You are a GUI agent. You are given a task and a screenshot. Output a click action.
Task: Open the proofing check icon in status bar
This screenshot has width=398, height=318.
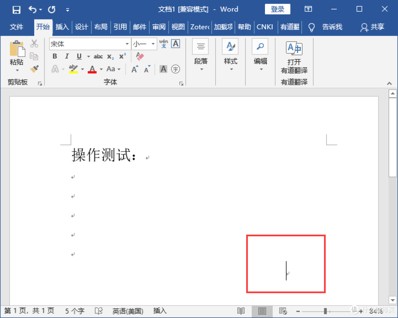point(98,311)
